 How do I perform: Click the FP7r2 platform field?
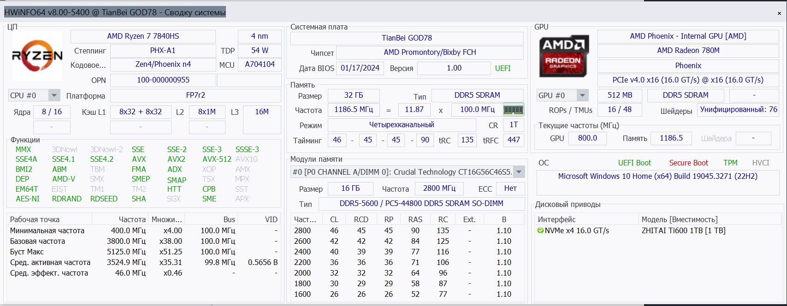point(195,95)
